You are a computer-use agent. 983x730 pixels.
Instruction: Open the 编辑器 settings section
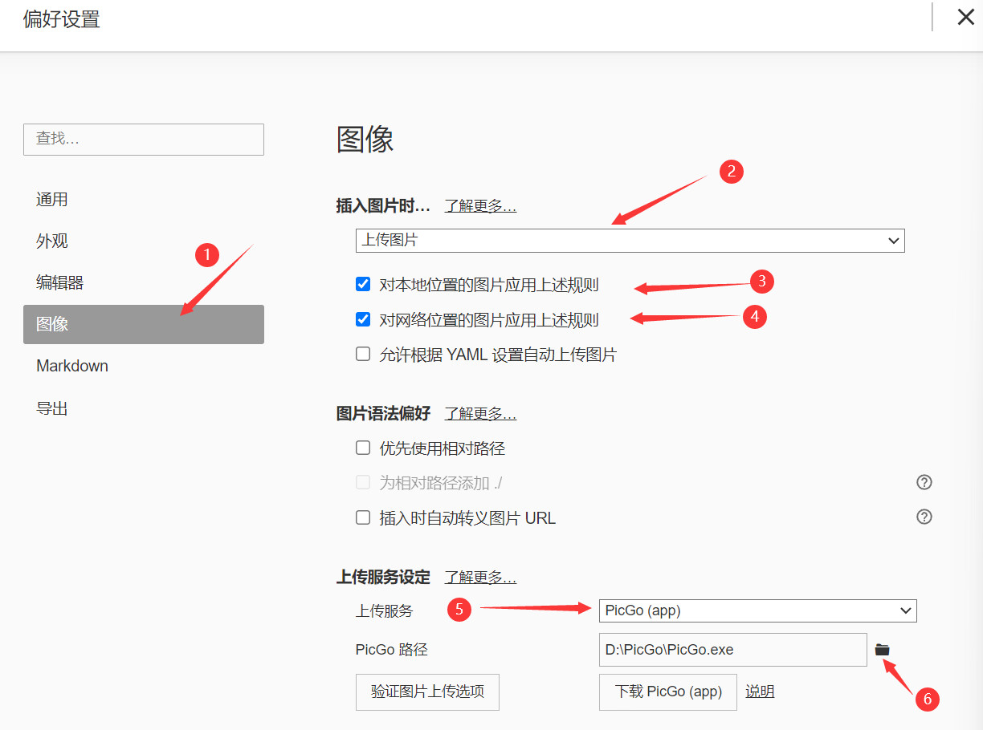click(x=144, y=282)
